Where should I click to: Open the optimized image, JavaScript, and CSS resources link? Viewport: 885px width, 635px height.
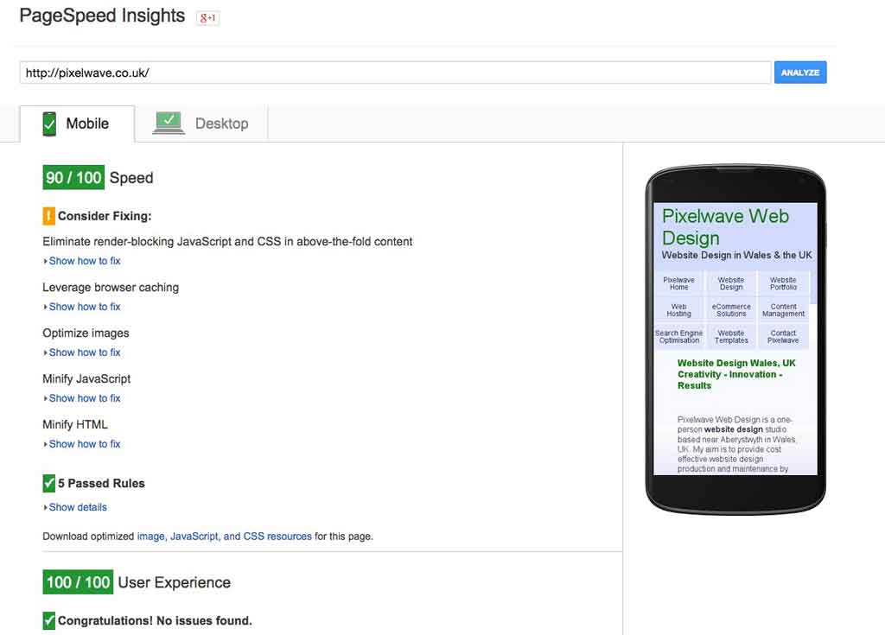[x=224, y=537]
